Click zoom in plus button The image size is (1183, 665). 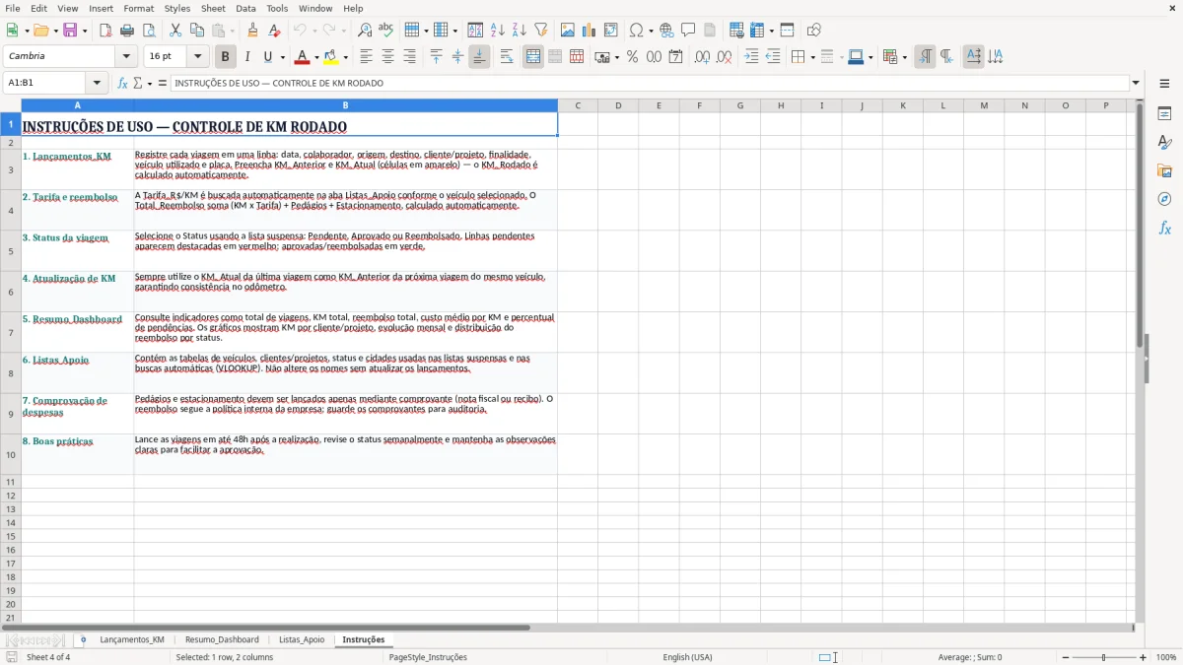pos(1144,657)
